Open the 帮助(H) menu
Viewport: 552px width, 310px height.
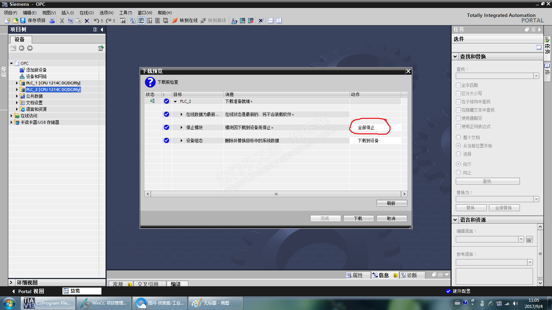pos(165,13)
